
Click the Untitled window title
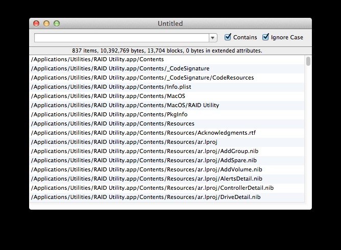(x=170, y=23)
